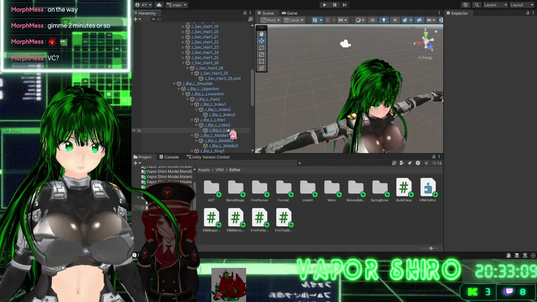This screenshot has height=302, width=537.
Task: Switch to the Scene tab
Action: [x=265, y=13]
